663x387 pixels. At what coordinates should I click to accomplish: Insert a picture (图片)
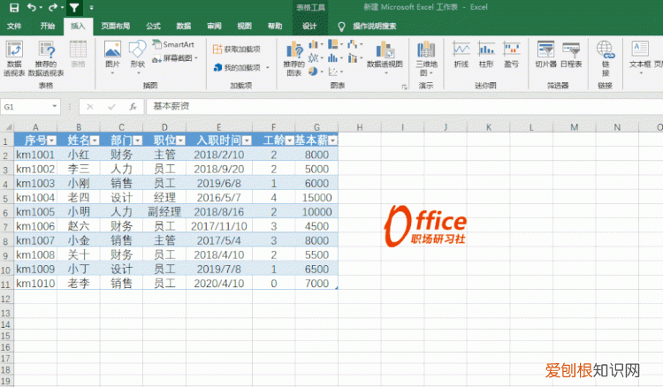[x=112, y=58]
